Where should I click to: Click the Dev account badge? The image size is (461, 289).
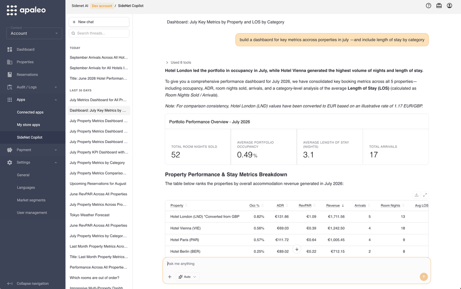coord(102,6)
